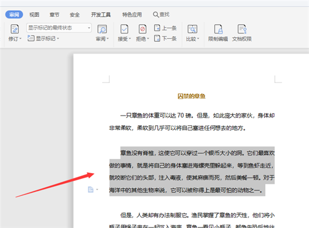
Task: Click the document title 囚禁的章鱼
Action: 191,96
